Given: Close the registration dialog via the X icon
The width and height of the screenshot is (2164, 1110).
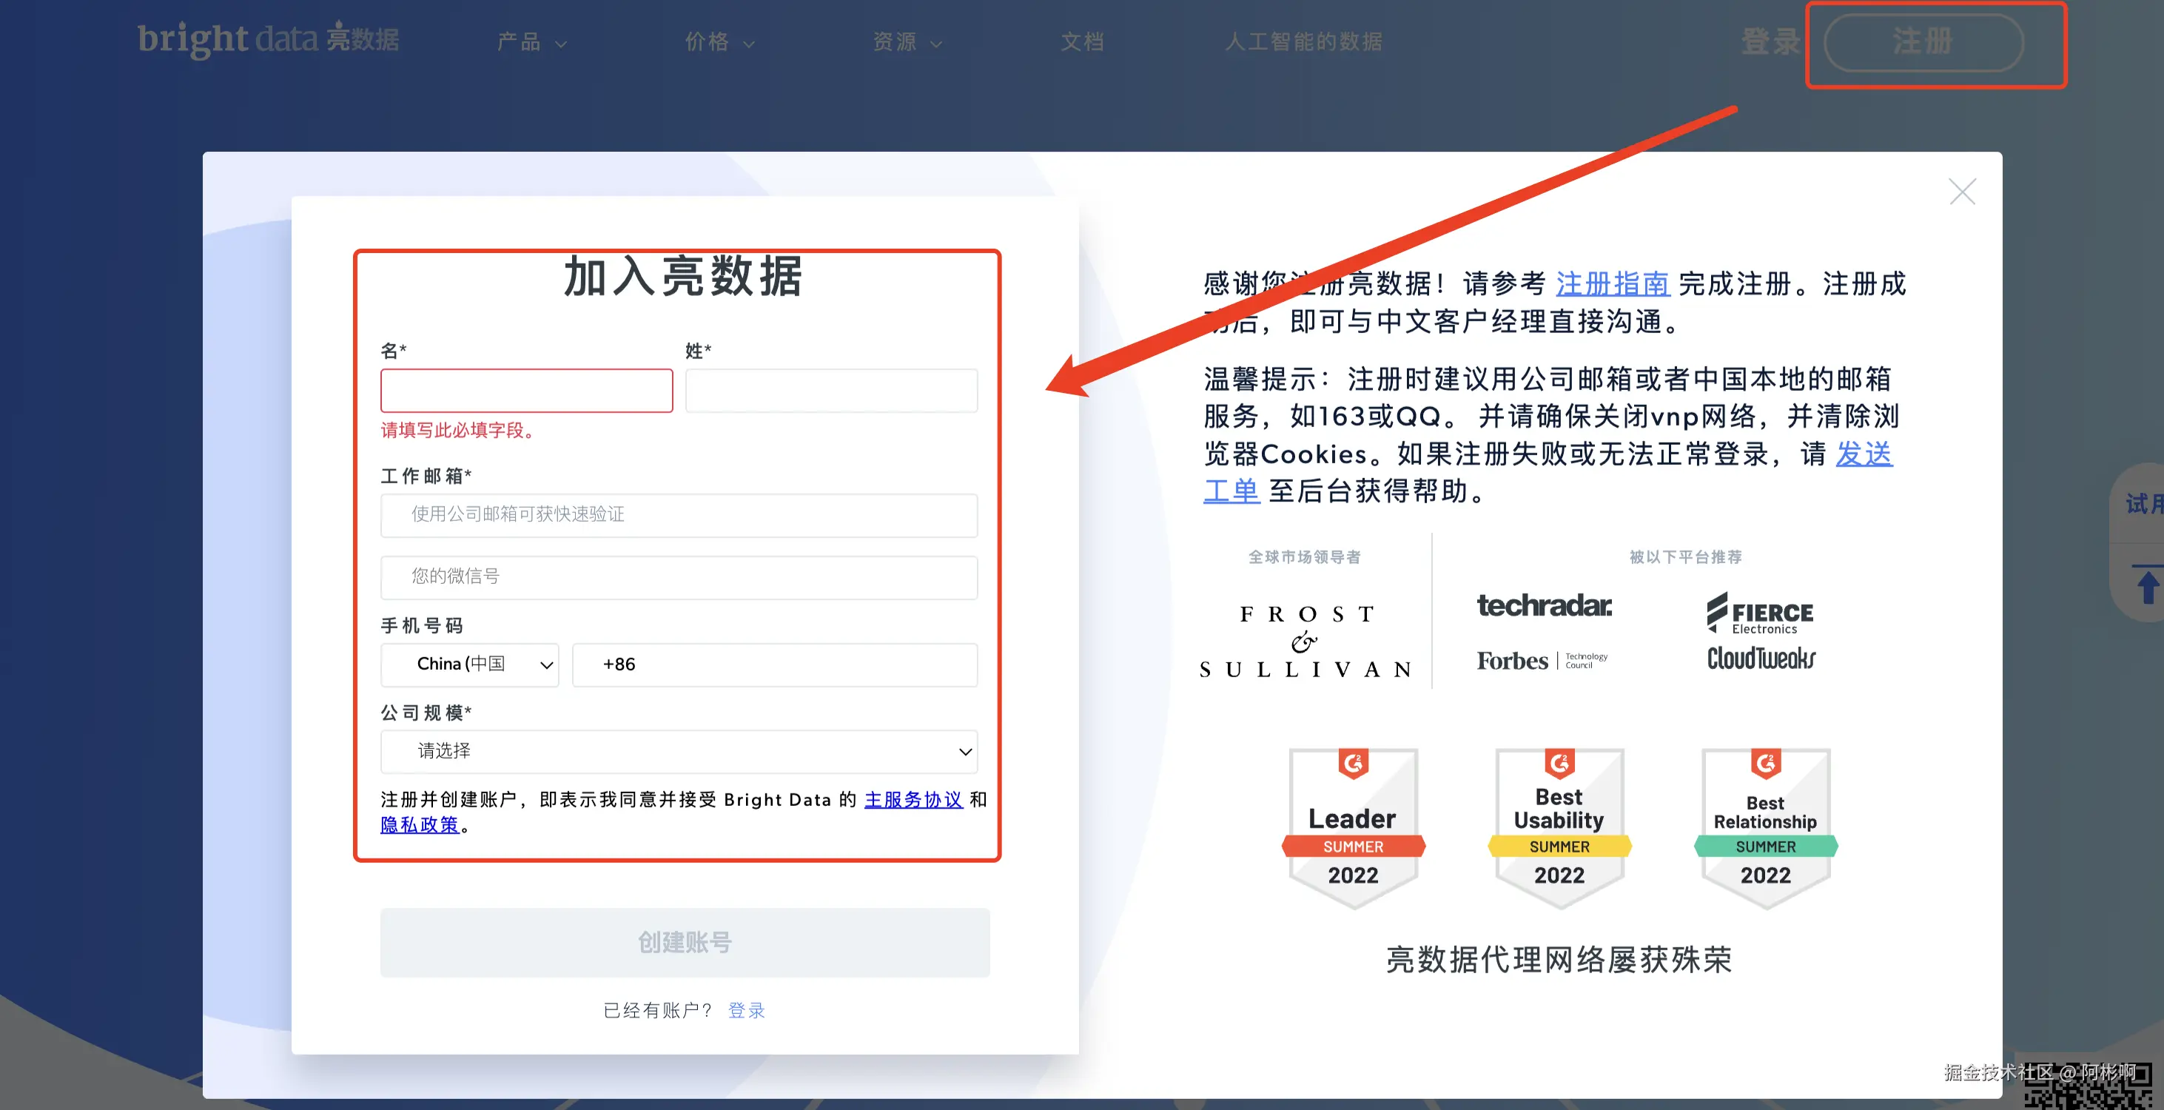Looking at the screenshot, I should pyautogui.click(x=1963, y=192).
